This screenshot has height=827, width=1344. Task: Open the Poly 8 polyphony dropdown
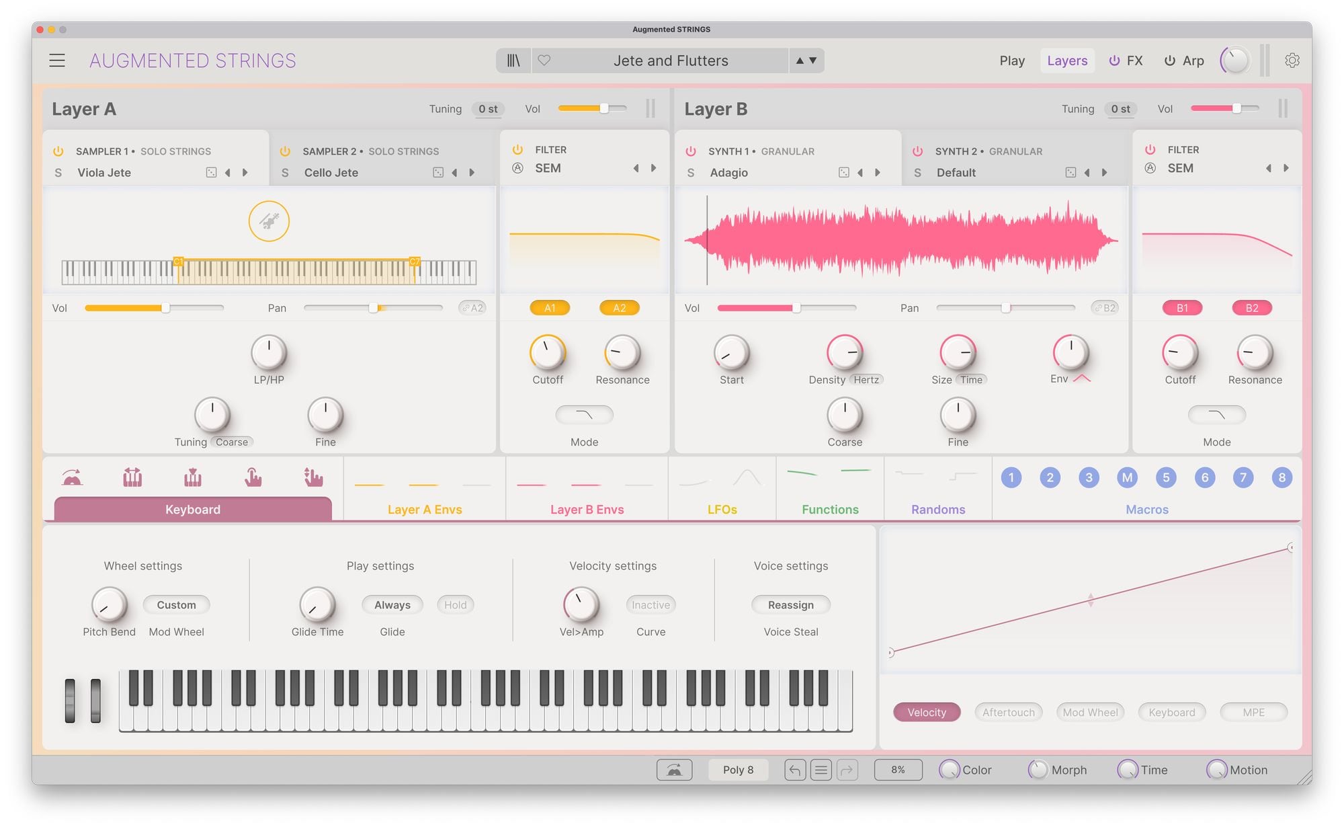738,770
